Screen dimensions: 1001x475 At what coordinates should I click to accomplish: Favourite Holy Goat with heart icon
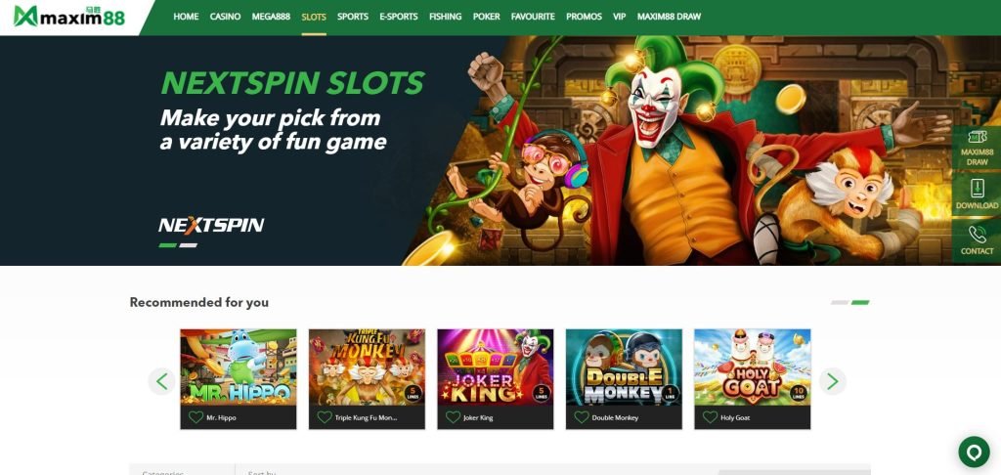pyautogui.click(x=710, y=417)
